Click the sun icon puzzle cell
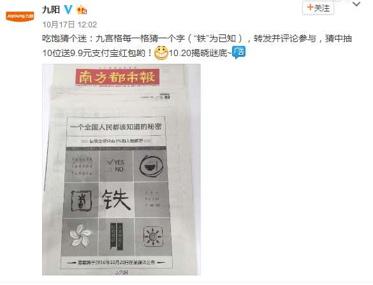The height and width of the screenshot is (285, 373). click(x=153, y=237)
